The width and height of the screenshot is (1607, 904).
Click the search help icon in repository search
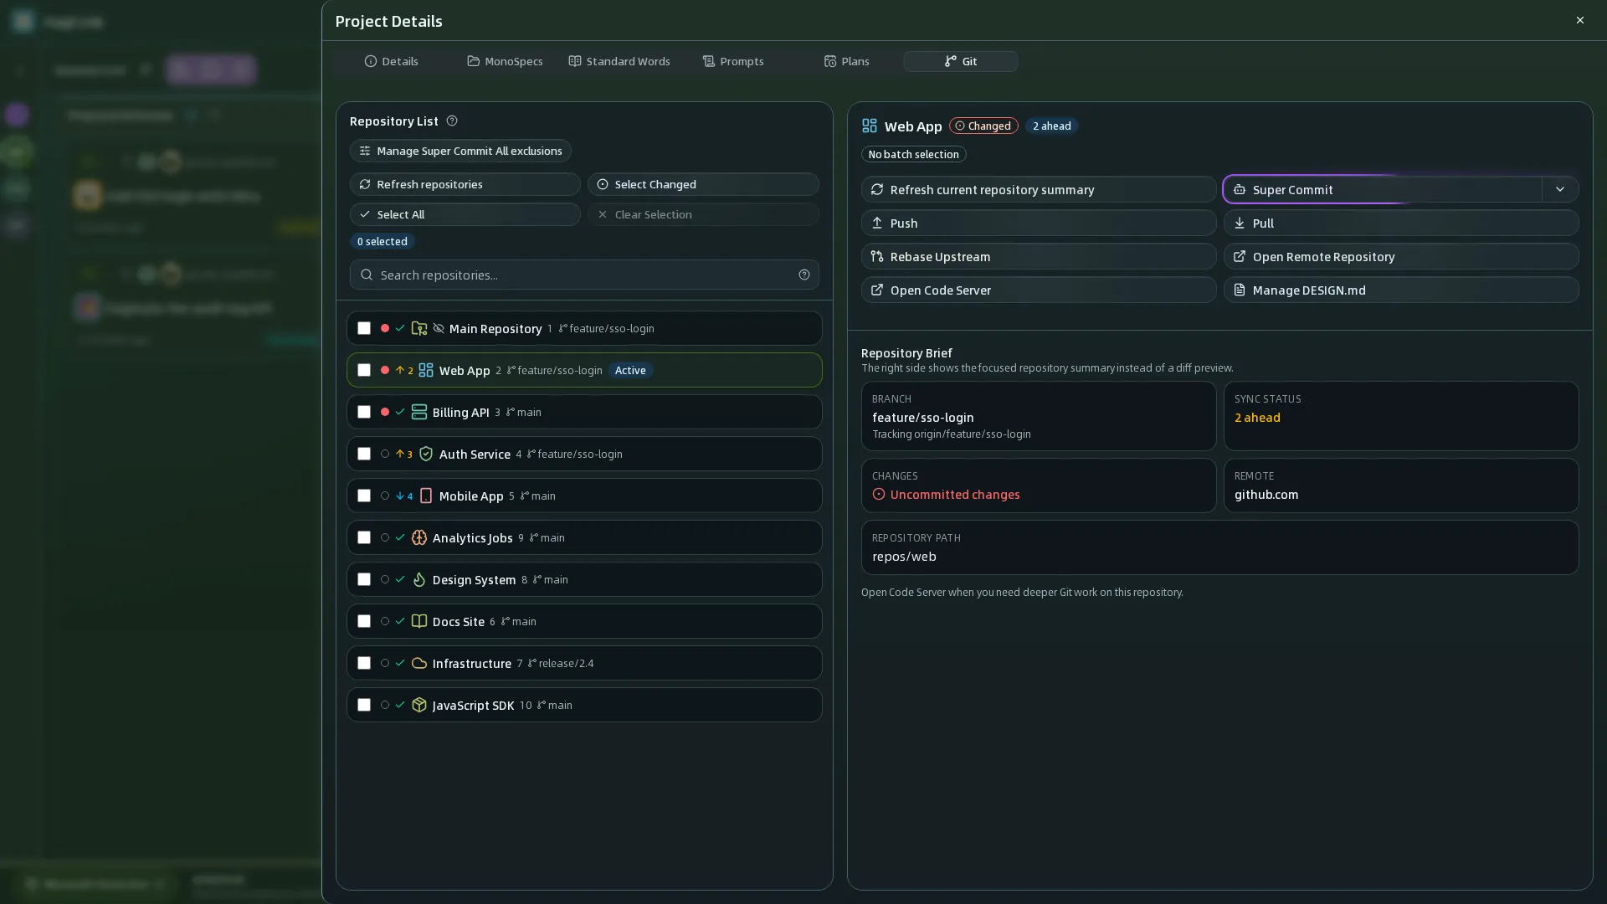(x=804, y=275)
